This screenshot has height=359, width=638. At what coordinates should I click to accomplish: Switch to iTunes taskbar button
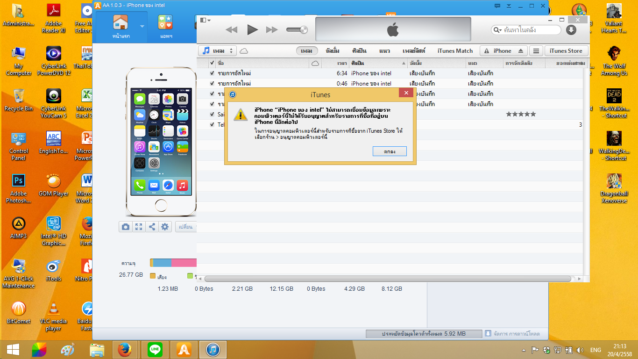[213, 350]
